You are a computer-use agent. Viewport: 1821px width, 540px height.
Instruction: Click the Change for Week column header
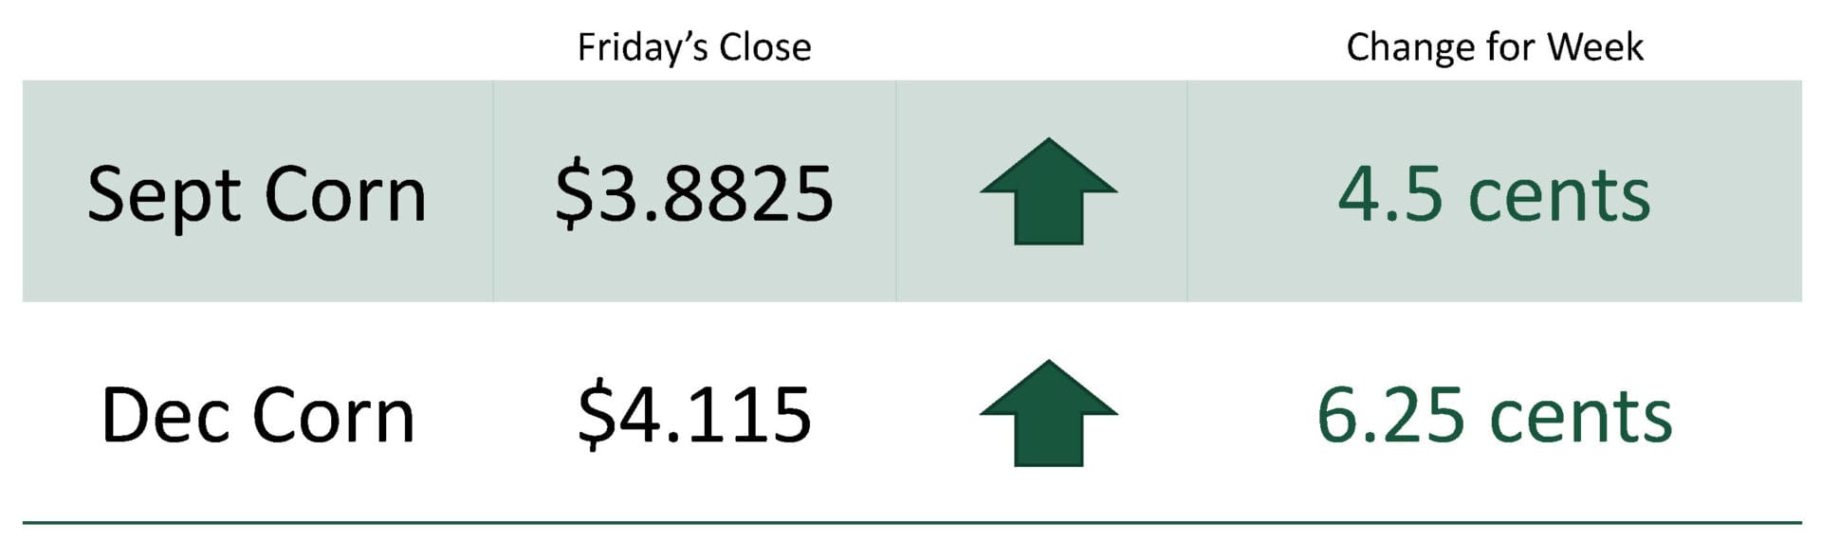tap(1494, 47)
